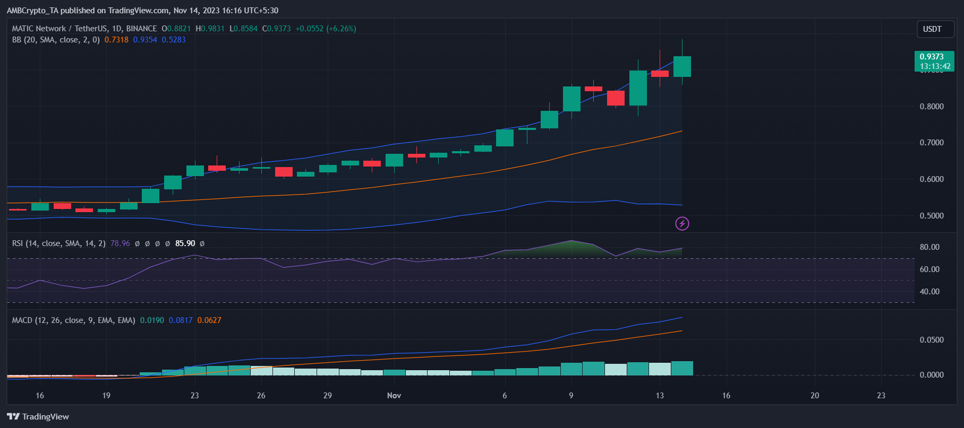Click date 26 on the time axis
964x428 pixels.
(x=261, y=396)
